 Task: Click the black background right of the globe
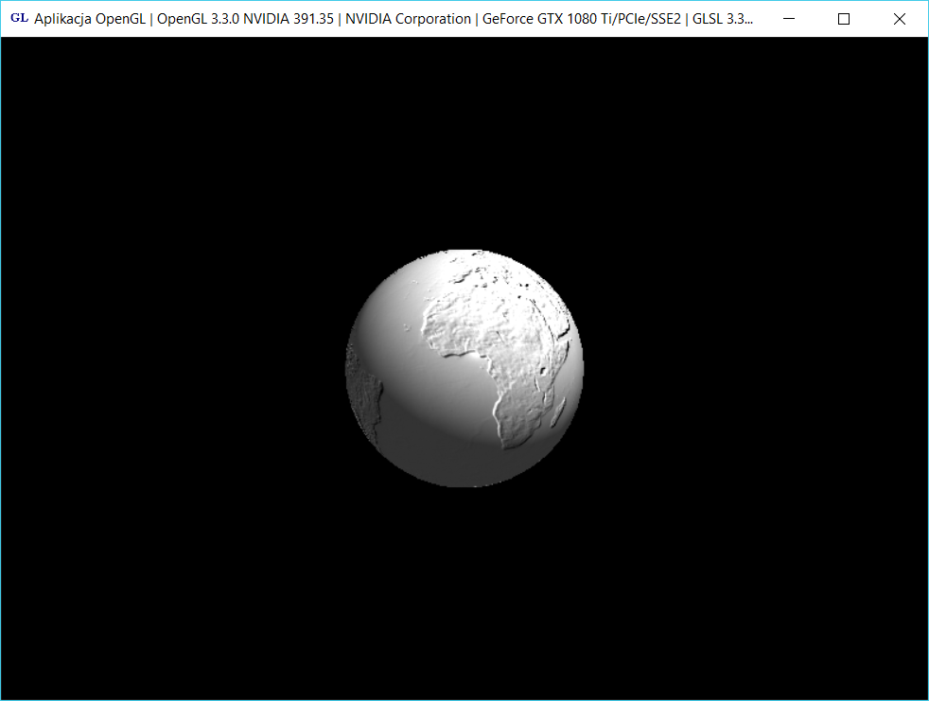[757, 369]
